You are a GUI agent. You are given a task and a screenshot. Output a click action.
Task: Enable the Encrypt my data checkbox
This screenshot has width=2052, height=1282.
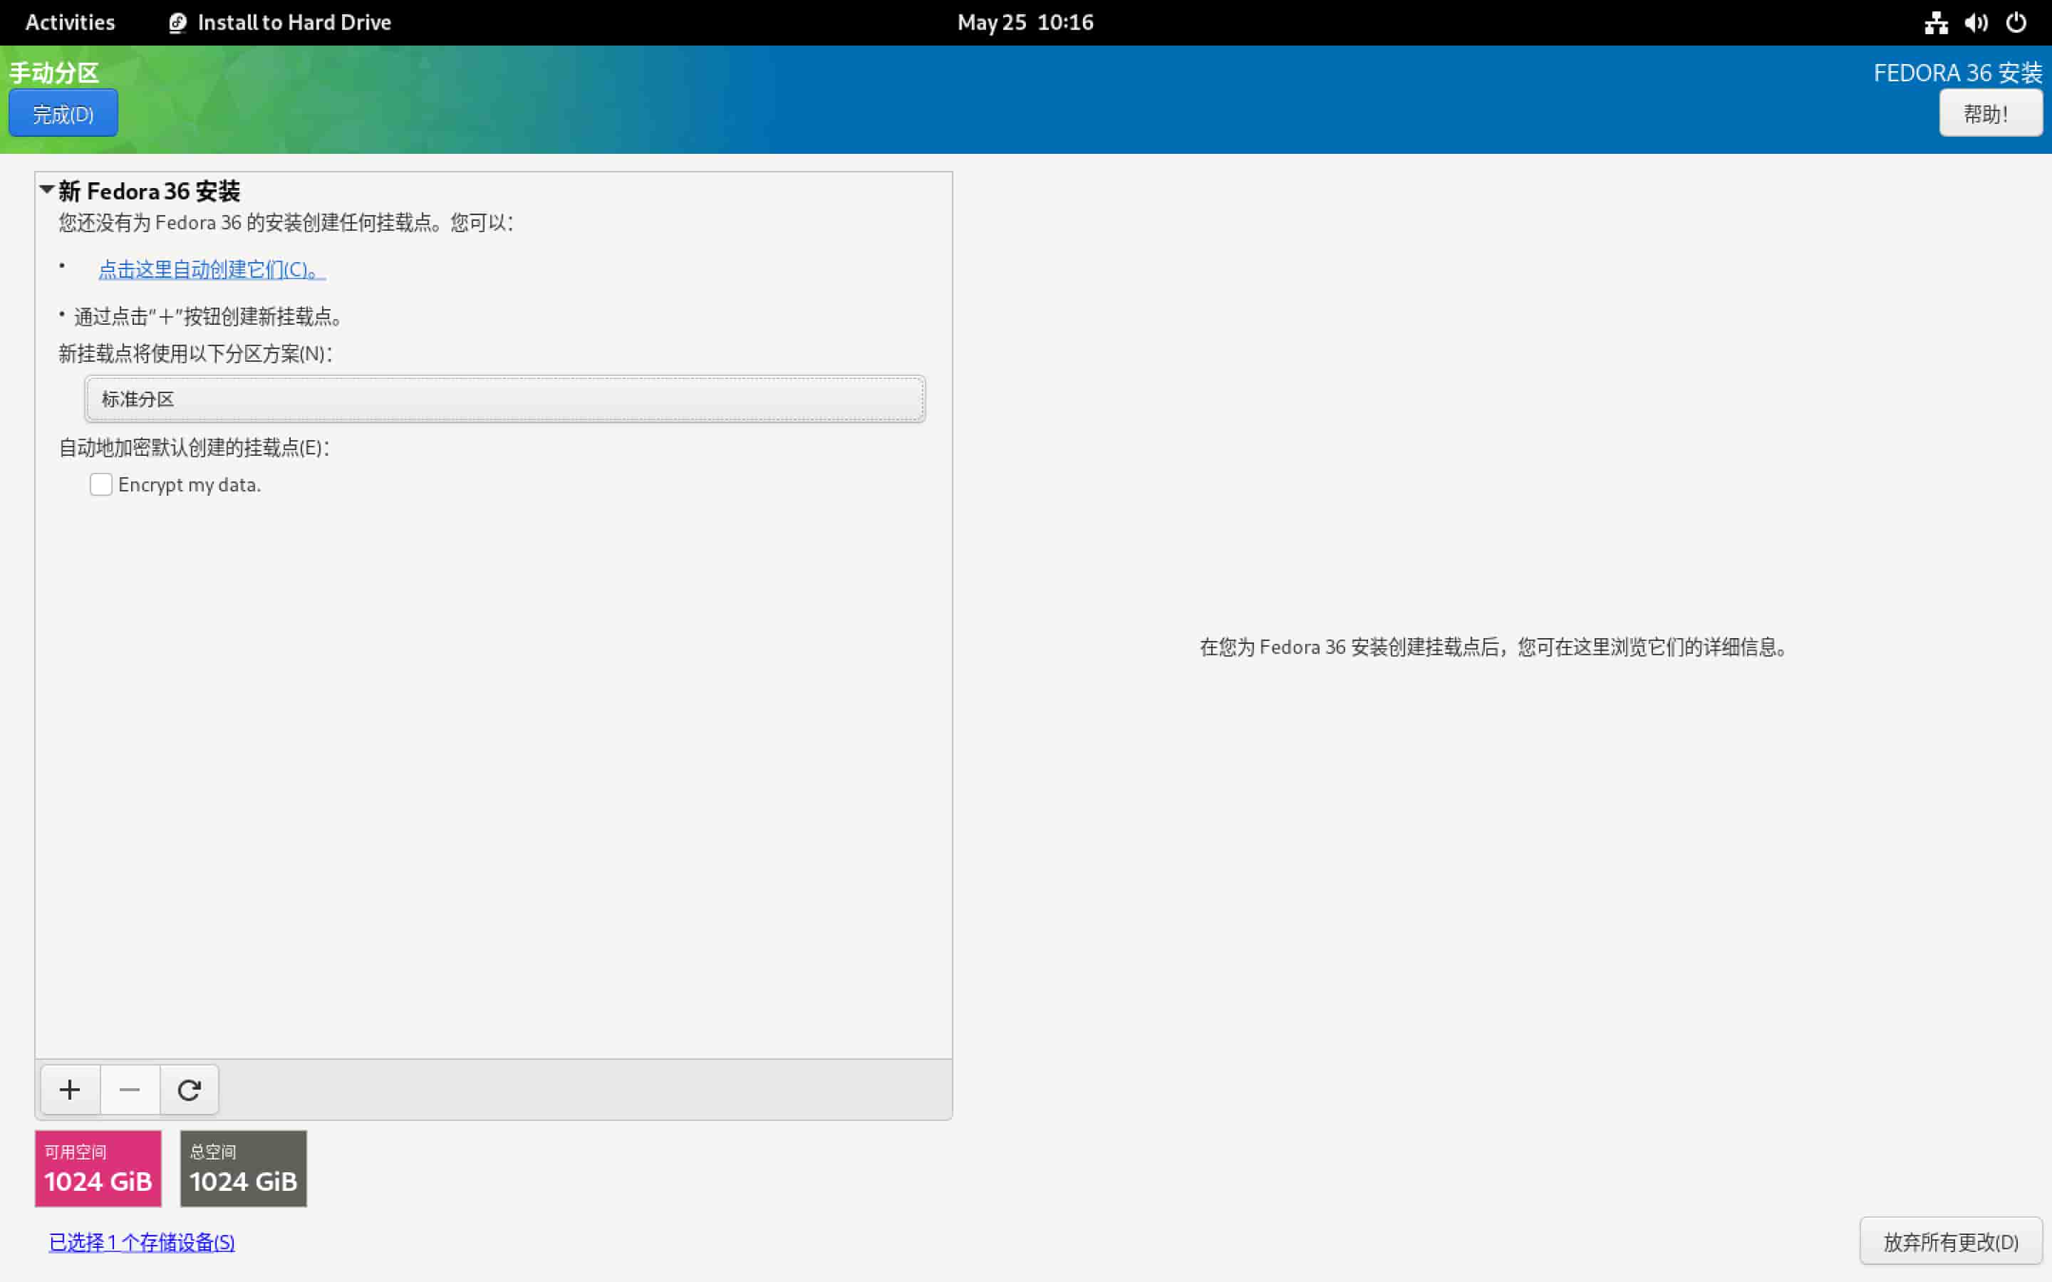coord(101,484)
